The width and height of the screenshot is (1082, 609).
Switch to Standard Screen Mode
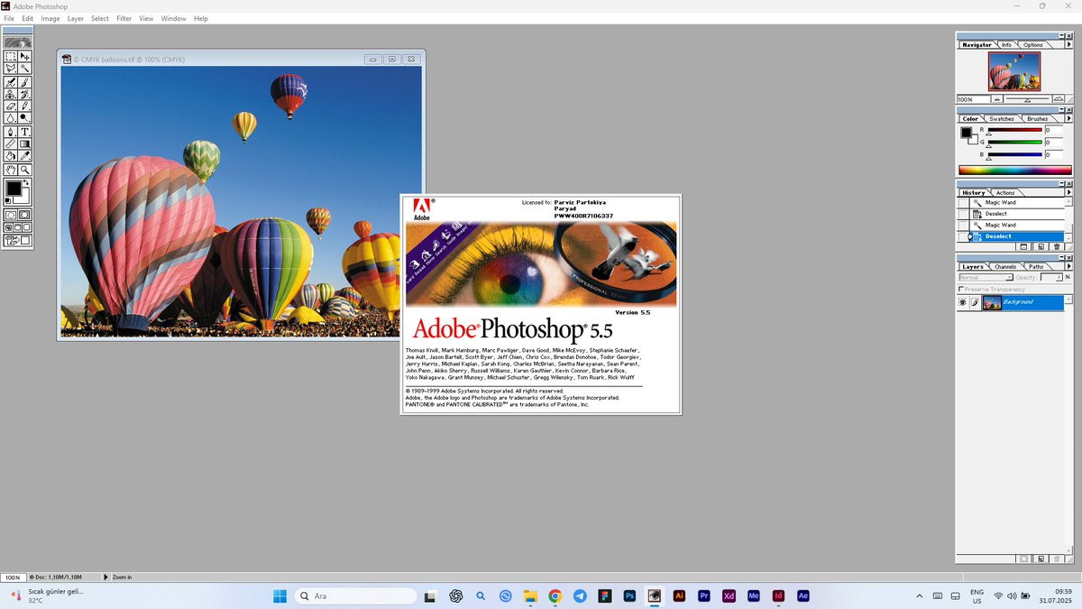click(x=7, y=226)
